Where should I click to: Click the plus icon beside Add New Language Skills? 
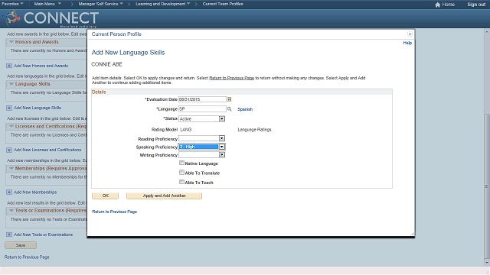click(9, 108)
